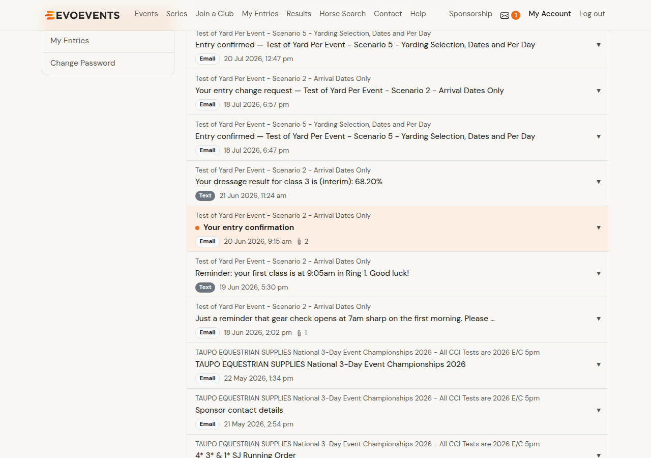The image size is (651, 458).
Task: Expand Your entry change request message
Action: 599,91
